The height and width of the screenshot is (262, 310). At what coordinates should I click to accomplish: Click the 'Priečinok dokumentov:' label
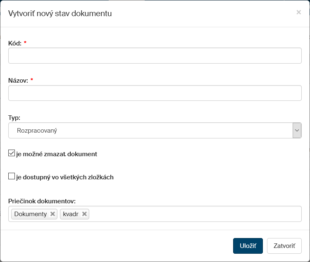coord(42,201)
